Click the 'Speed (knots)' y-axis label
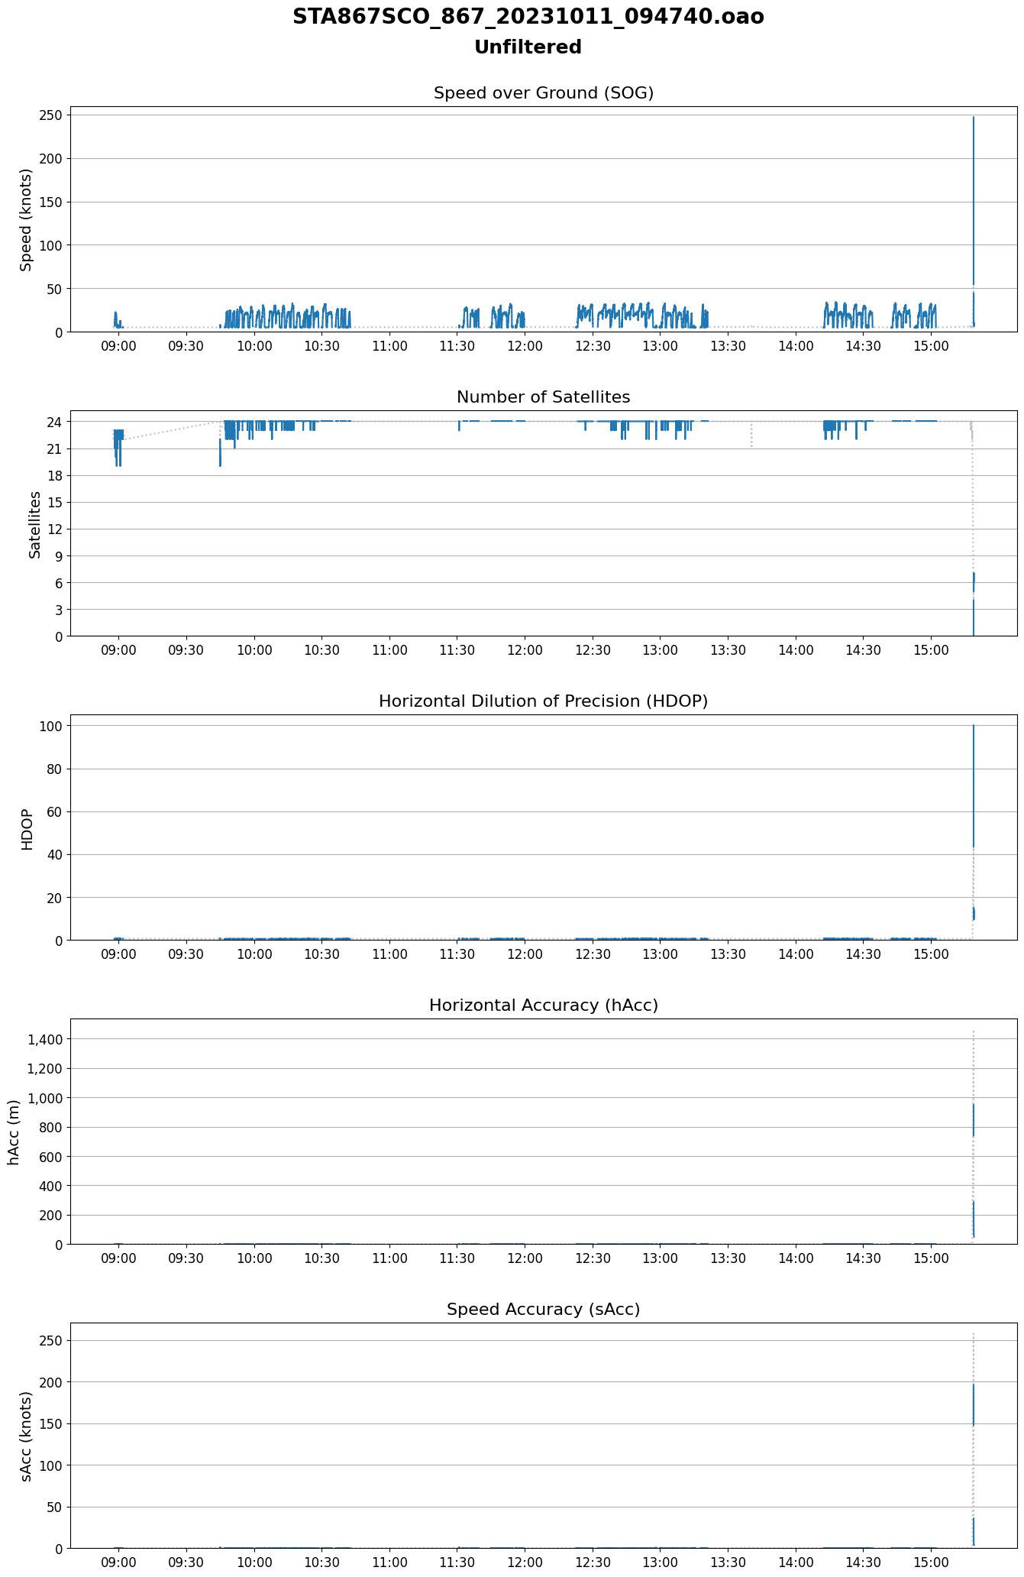This screenshot has height=1577, width=1024. (x=27, y=219)
